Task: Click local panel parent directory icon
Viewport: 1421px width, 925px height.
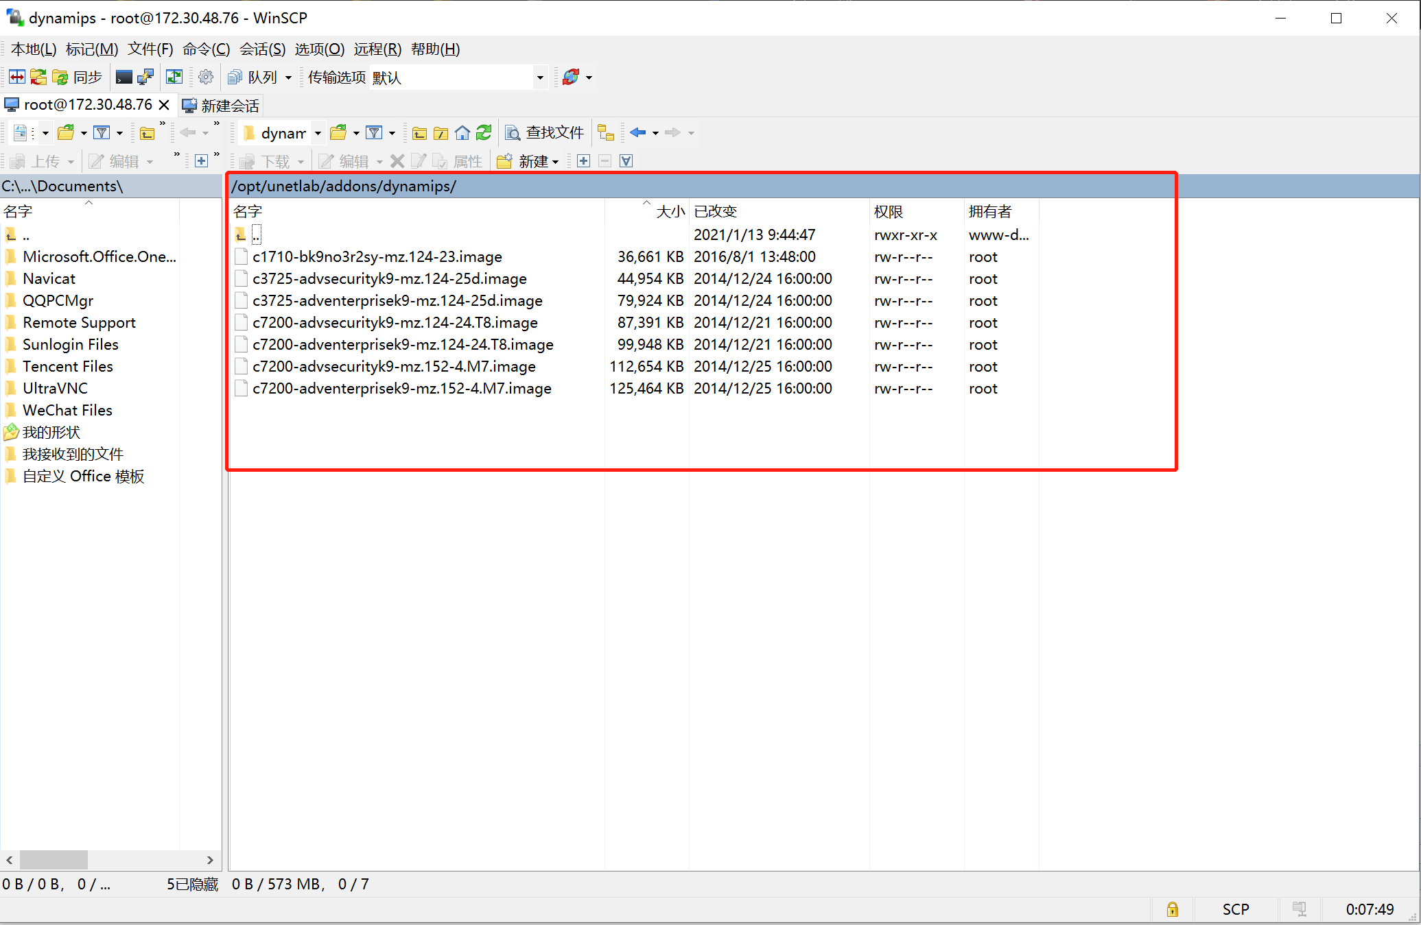Action: click(147, 132)
